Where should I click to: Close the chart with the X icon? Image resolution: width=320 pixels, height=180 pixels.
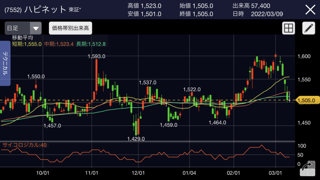(x=310, y=10)
